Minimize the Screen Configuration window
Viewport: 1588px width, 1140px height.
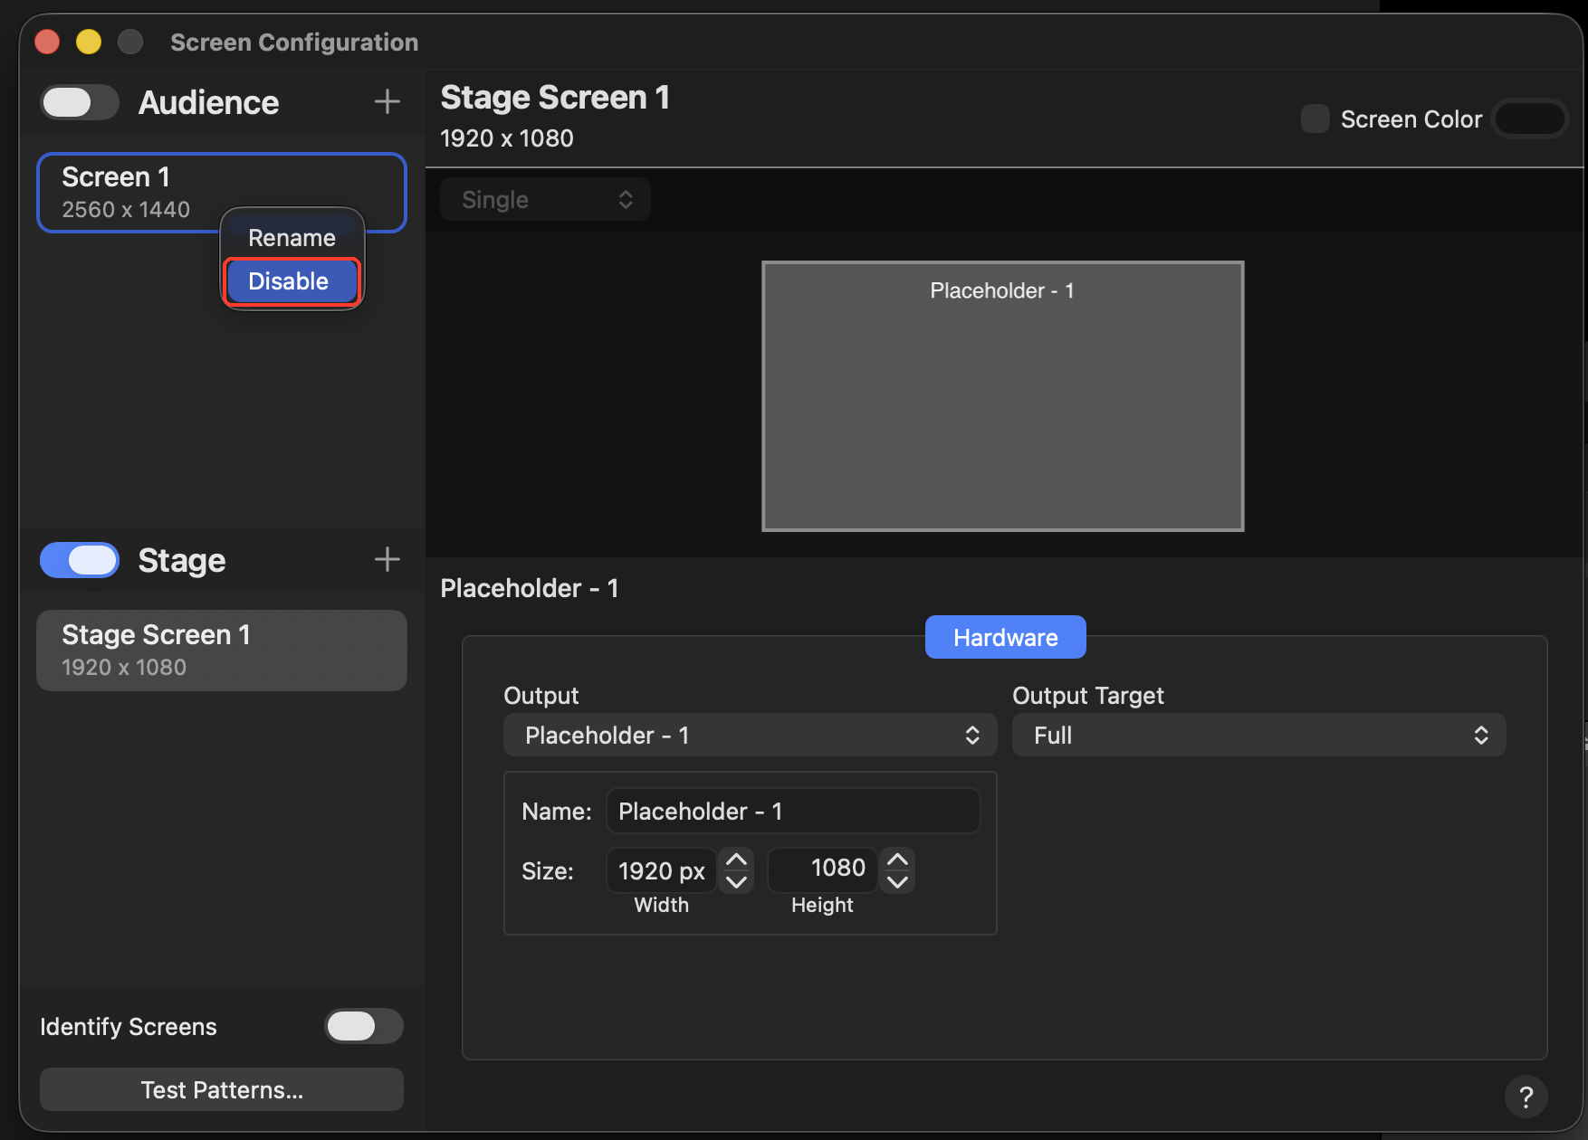click(89, 42)
